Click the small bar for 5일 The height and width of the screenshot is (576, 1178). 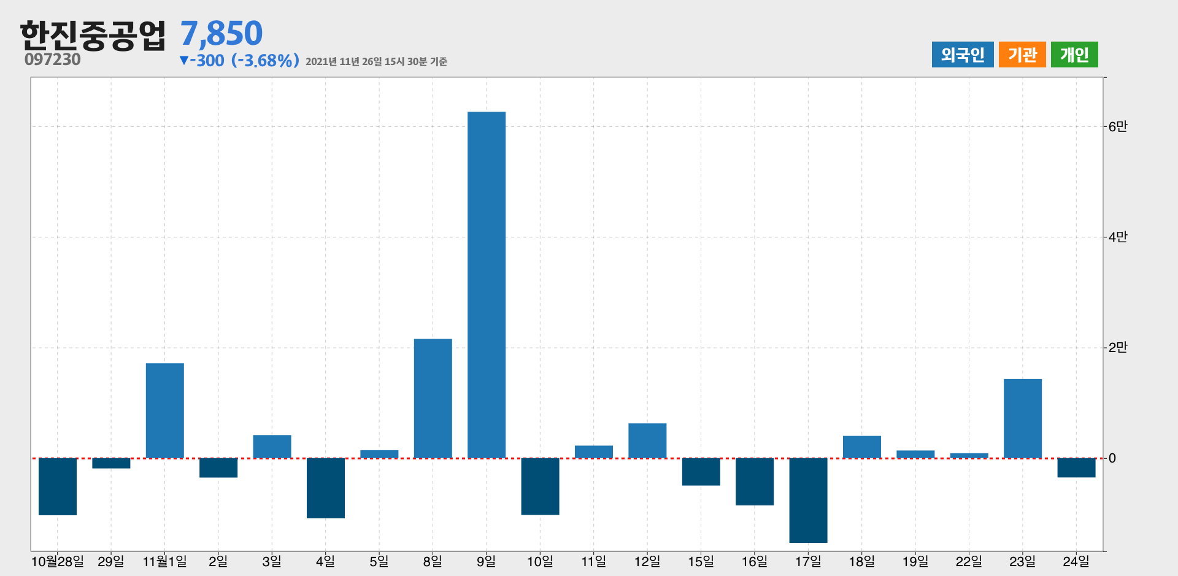coord(379,454)
